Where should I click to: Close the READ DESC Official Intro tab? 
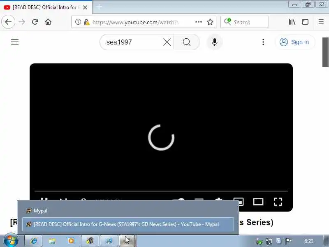[x=85, y=7]
